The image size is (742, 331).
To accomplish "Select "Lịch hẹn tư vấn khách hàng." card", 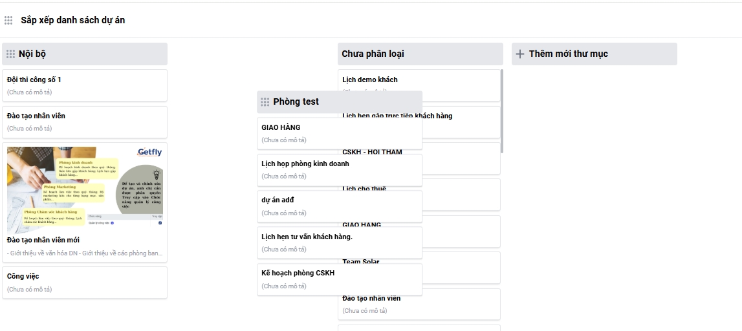I will point(339,242).
